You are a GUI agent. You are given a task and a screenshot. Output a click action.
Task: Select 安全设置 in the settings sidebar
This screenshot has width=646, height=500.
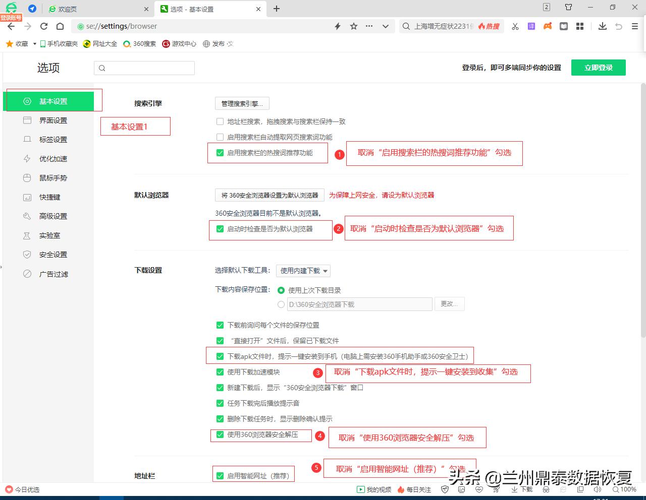(x=52, y=255)
